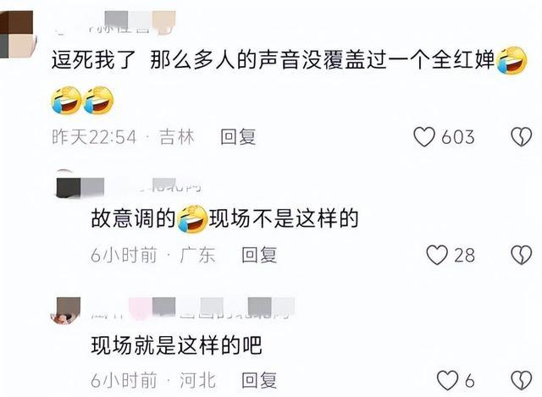Dislike the comment from 吉林
This screenshot has height=397, width=542.
(x=522, y=137)
